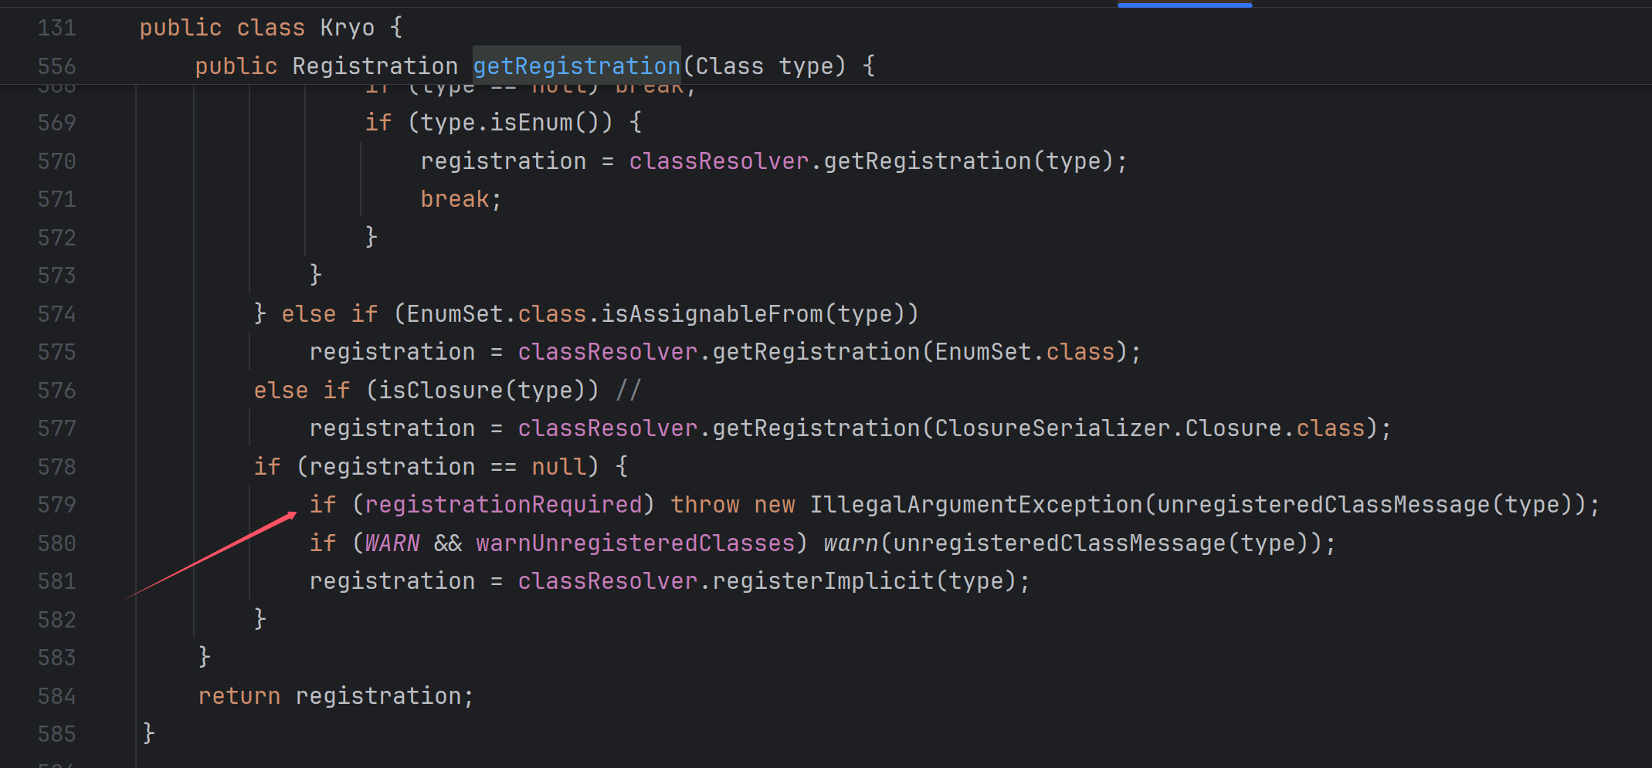
Task: Click unregisteredClassMessage on line 579
Action: [1324, 505]
